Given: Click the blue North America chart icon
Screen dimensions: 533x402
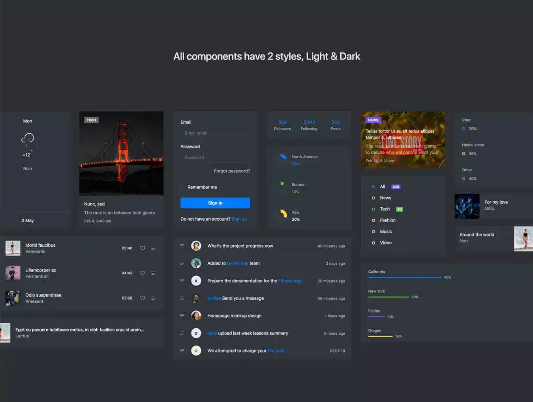Looking at the screenshot, I should [x=283, y=157].
